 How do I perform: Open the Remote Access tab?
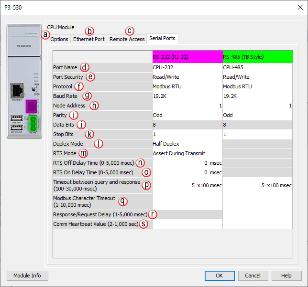coord(127,39)
